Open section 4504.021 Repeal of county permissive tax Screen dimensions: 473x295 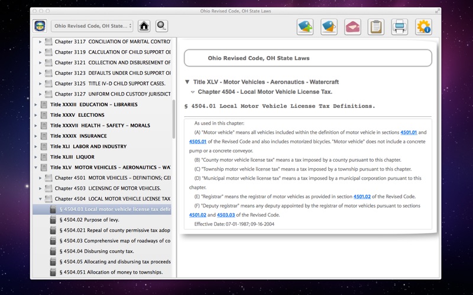pos(102,230)
